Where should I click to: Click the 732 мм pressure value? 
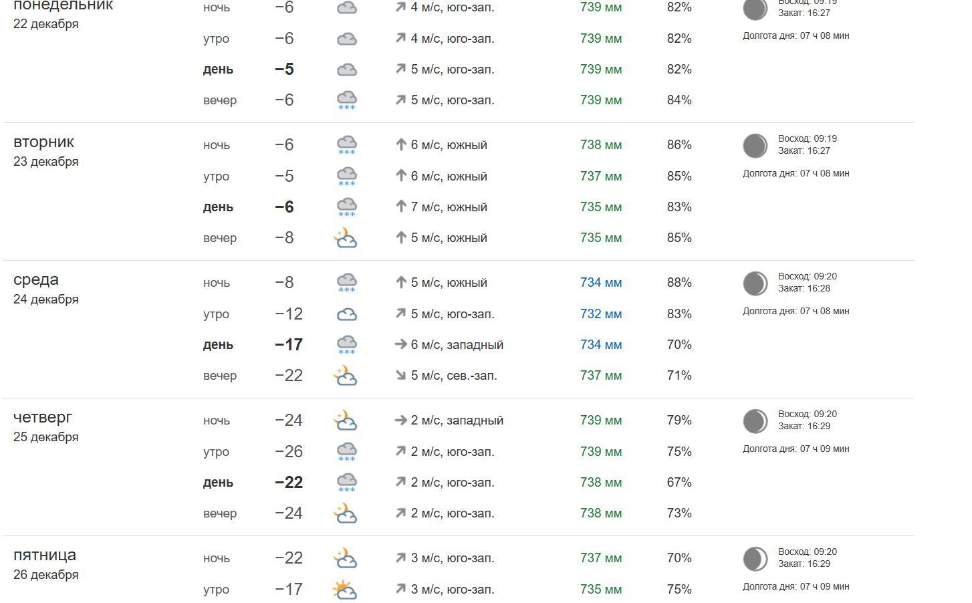tap(600, 314)
